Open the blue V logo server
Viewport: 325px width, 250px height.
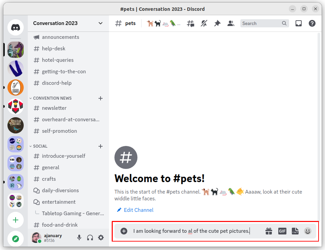tap(16, 69)
